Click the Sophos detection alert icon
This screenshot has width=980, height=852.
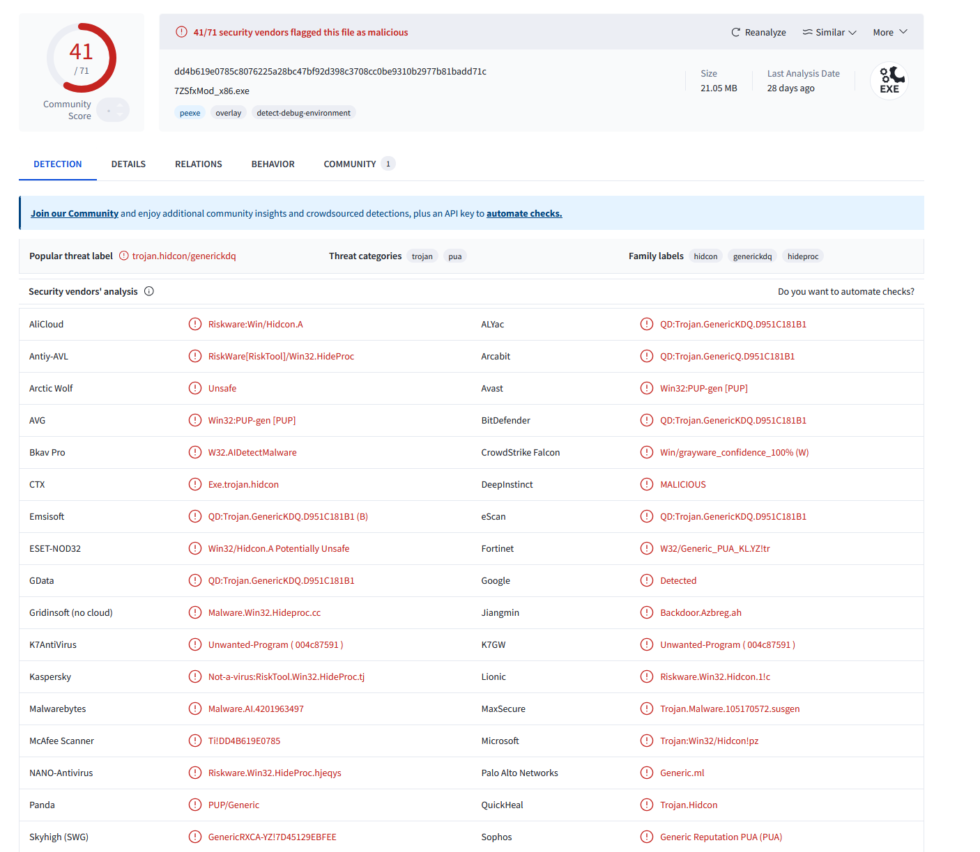[x=647, y=837]
